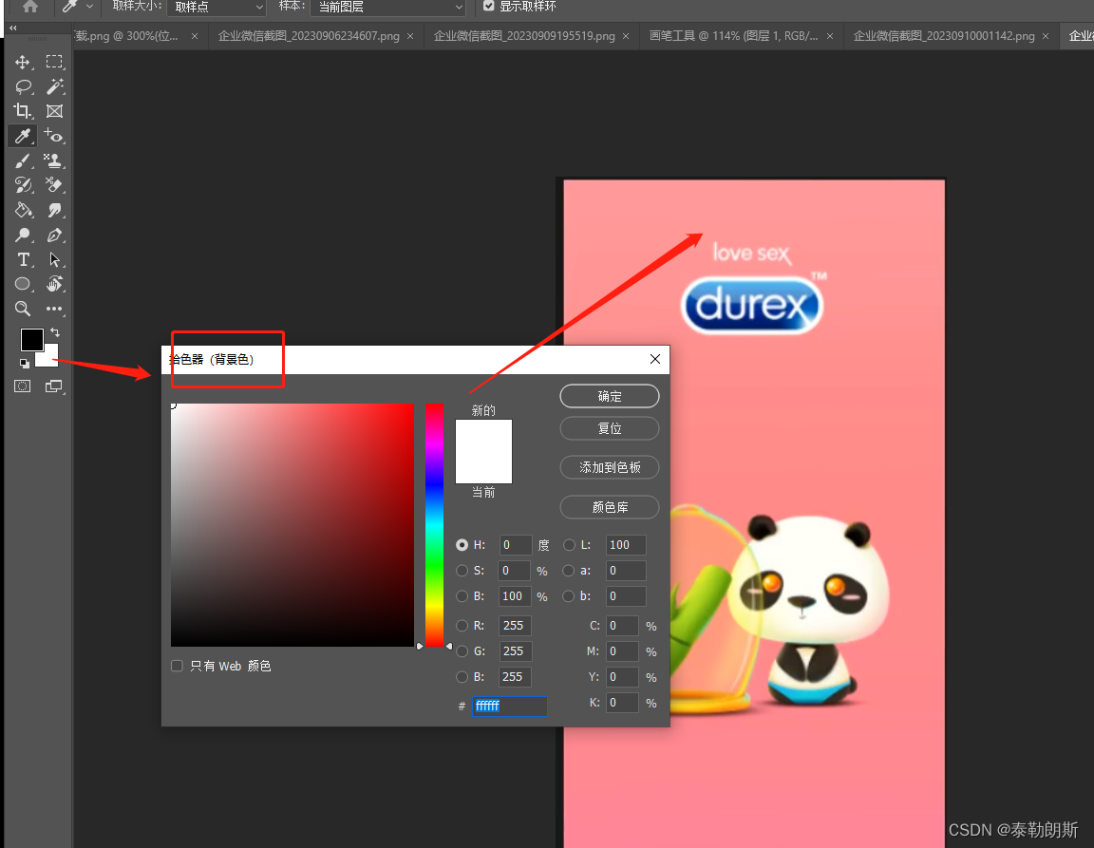1094x848 pixels.
Task: Select the Clone Stamp tool
Action: [x=54, y=160]
